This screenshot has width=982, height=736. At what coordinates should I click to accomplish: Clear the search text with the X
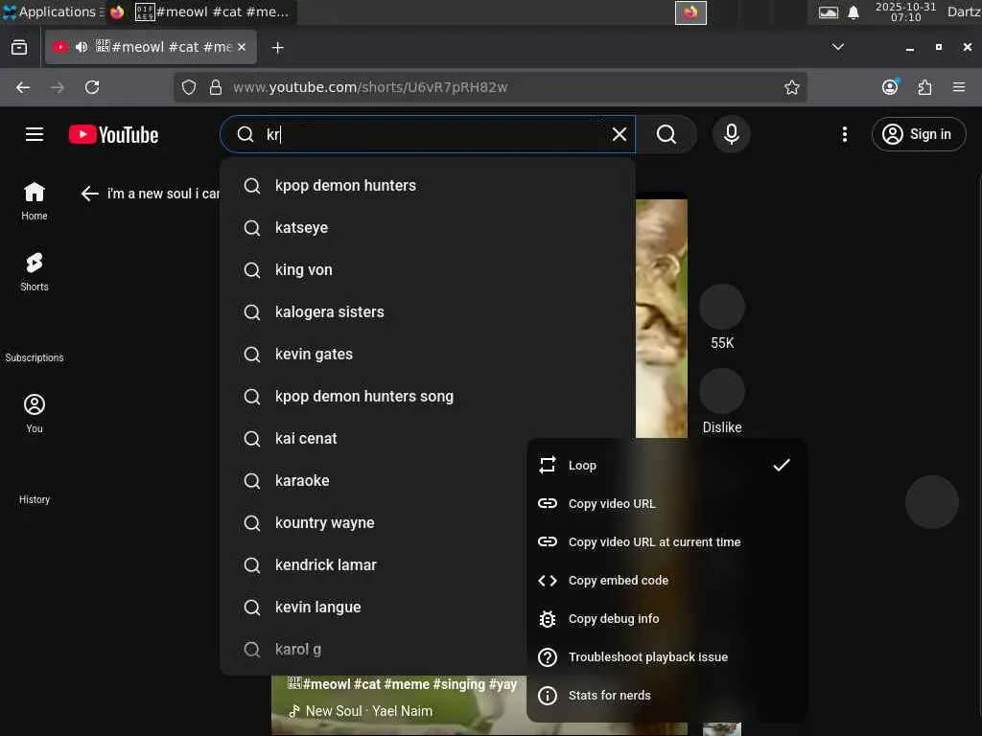[x=619, y=134]
